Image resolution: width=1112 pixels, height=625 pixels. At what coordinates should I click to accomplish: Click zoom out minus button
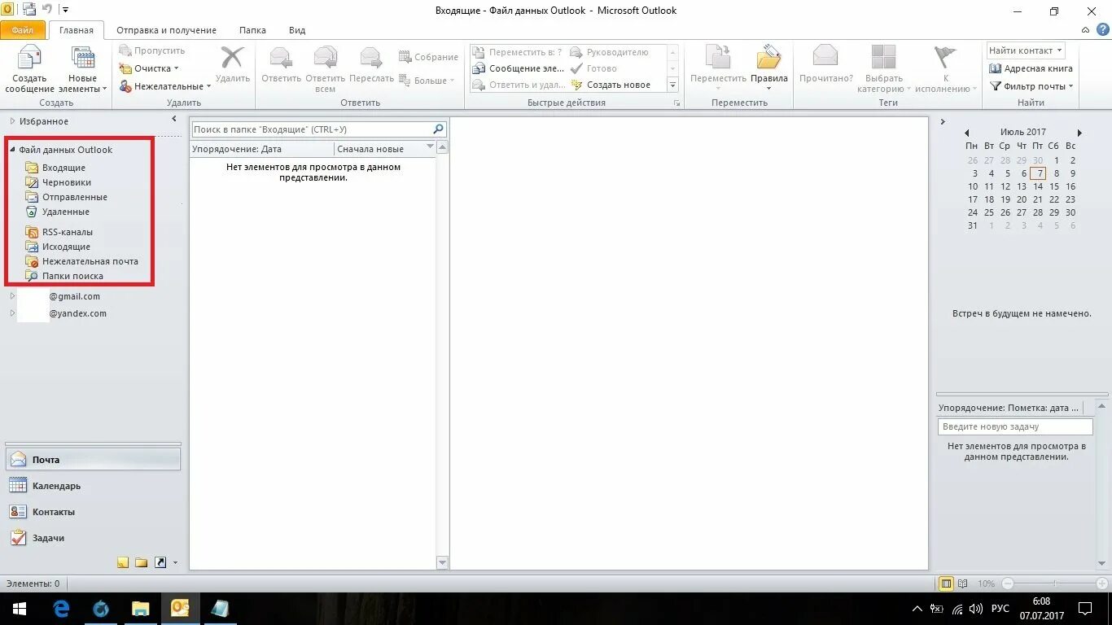pyautogui.click(x=1008, y=583)
